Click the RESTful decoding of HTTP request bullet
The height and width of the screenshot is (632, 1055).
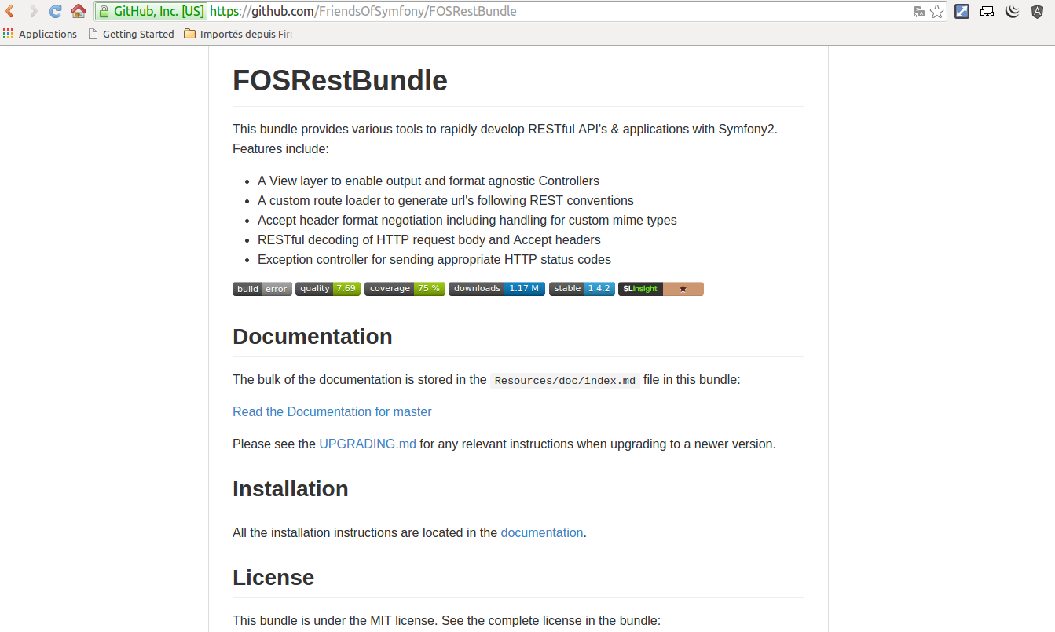429,239
